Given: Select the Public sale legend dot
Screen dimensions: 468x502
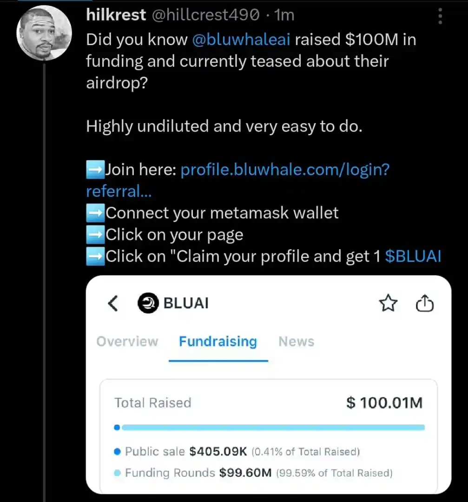Looking at the screenshot, I should [117, 452].
